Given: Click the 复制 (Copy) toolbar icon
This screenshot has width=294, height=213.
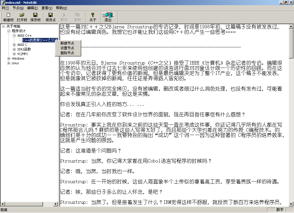Looking at the screenshot, I should click(78, 15).
